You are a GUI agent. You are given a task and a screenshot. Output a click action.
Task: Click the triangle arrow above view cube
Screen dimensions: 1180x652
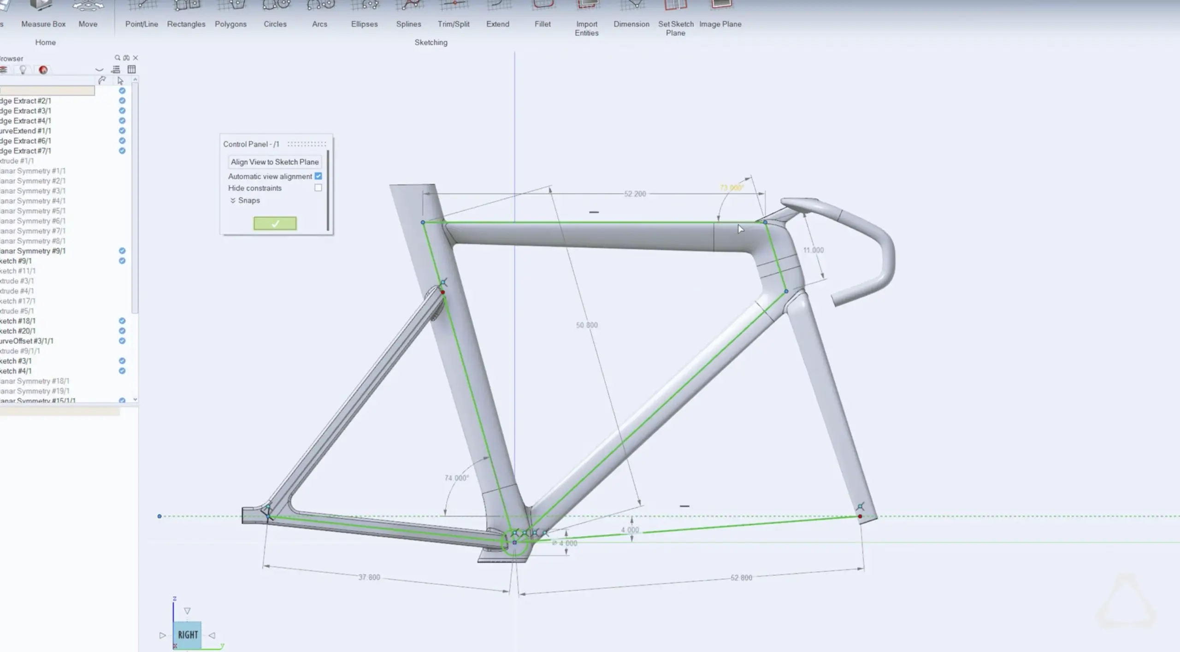pyautogui.click(x=187, y=611)
